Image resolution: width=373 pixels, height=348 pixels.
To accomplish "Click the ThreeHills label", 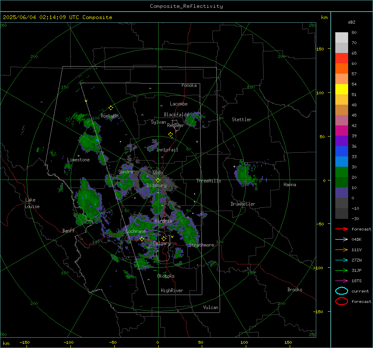I will pos(208,181).
